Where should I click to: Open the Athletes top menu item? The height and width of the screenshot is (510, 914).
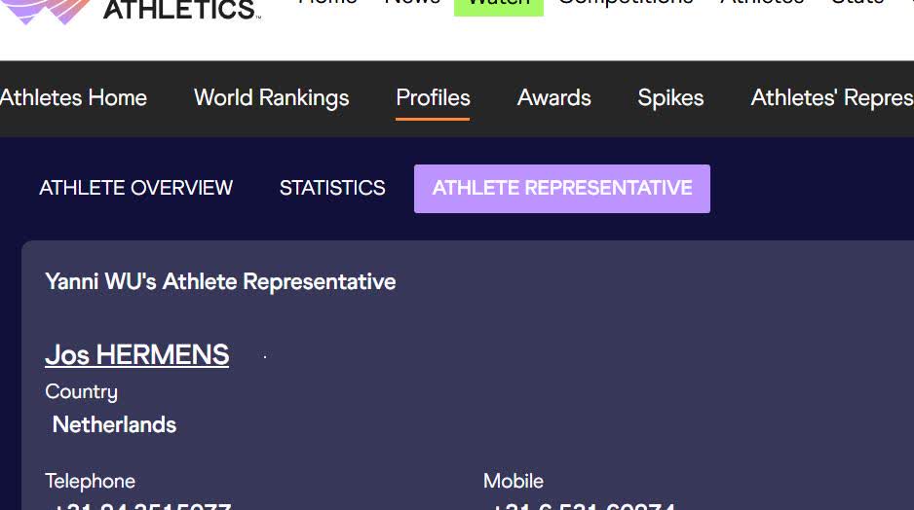762,4
